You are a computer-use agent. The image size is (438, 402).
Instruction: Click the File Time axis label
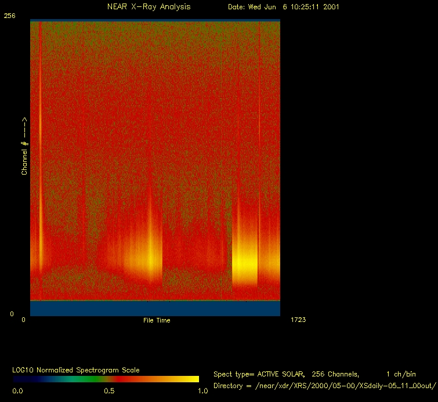pyautogui.click(x=157, y=320)
